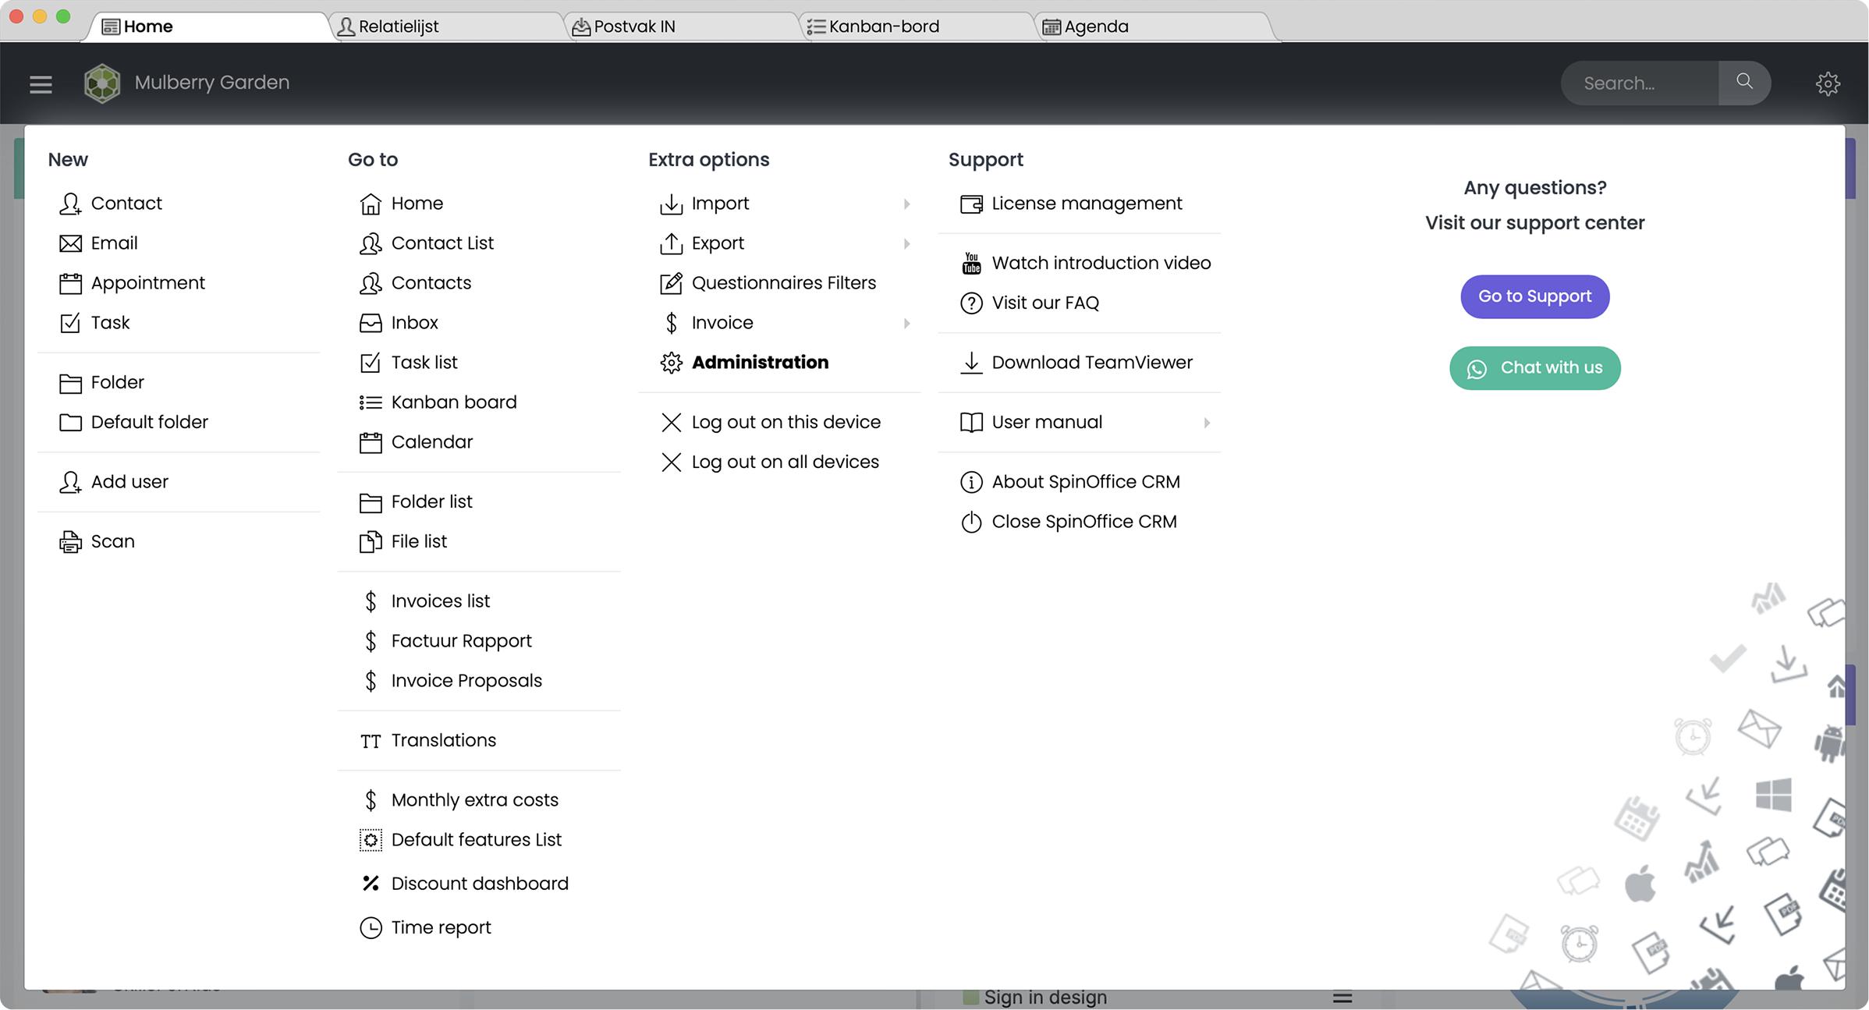
Task: Open settings gear in top bar
Action: pyautogui.click(x=1828, y=83)
